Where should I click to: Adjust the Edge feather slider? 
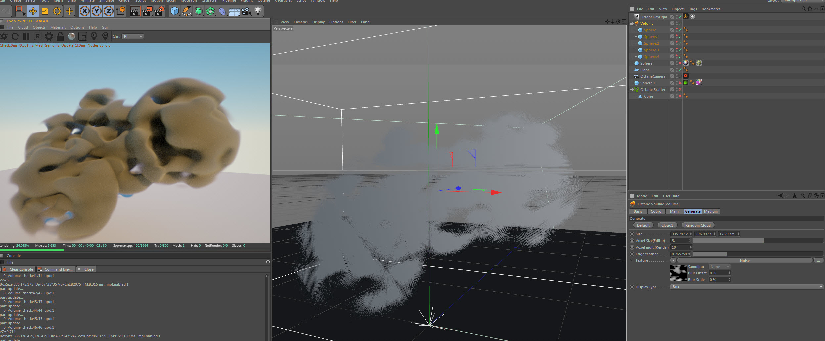[x=758, y=254]
